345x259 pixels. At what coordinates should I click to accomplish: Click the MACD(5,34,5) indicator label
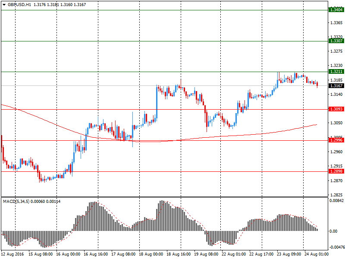coord(16,201)
